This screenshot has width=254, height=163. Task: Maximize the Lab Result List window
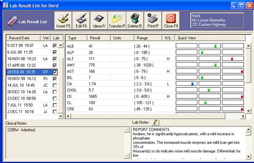(242, 5)
